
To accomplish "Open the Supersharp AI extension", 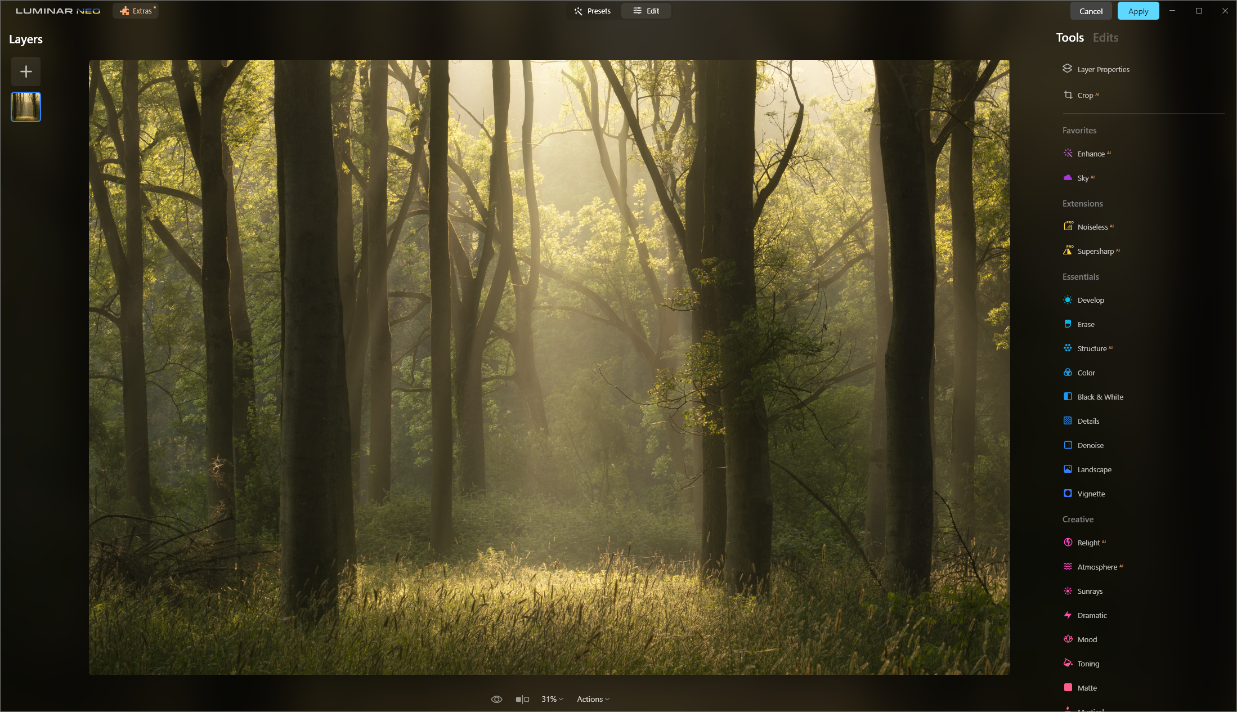I will tap(1095, 251).
